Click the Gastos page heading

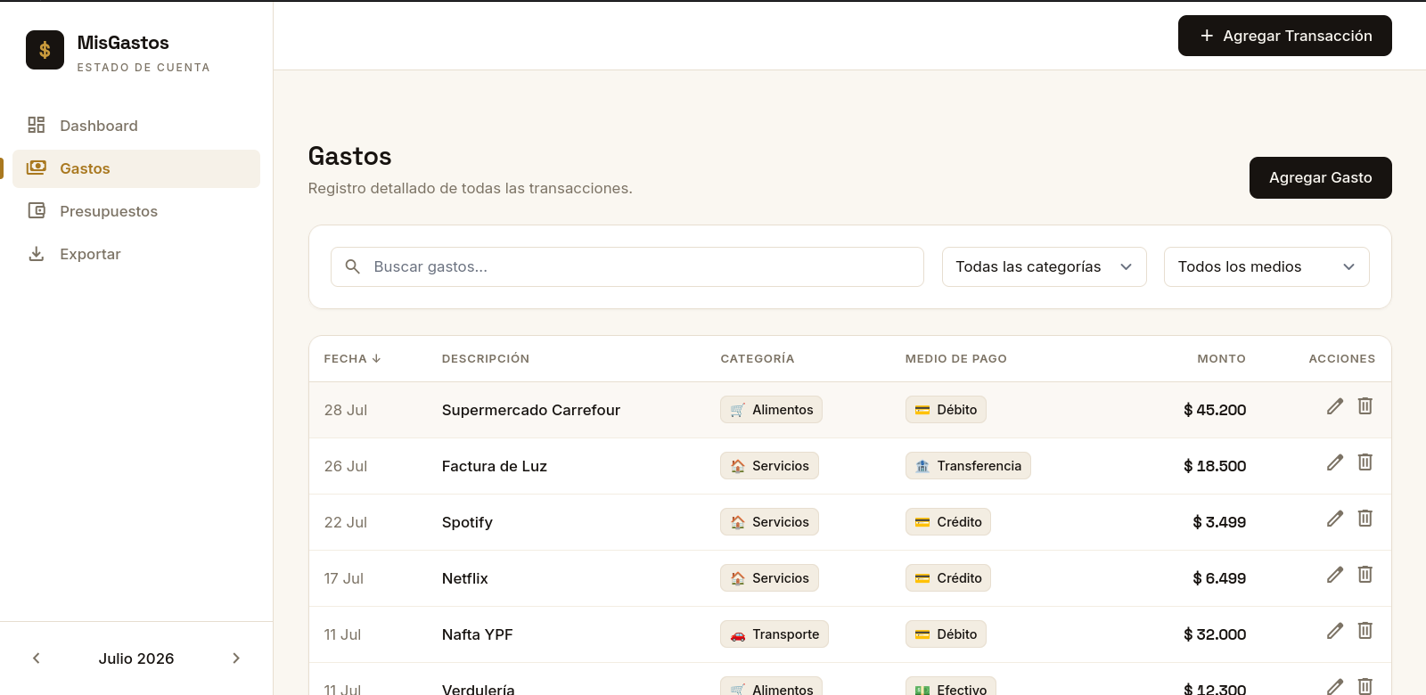[349, 156]
